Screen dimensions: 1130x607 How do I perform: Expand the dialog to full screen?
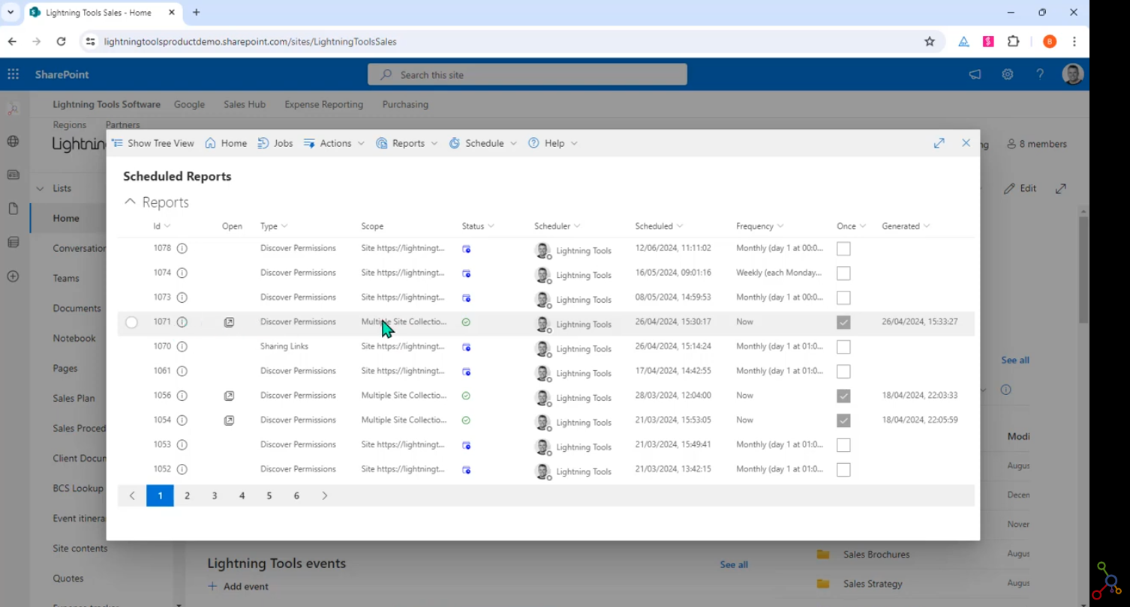pos(939,143)
